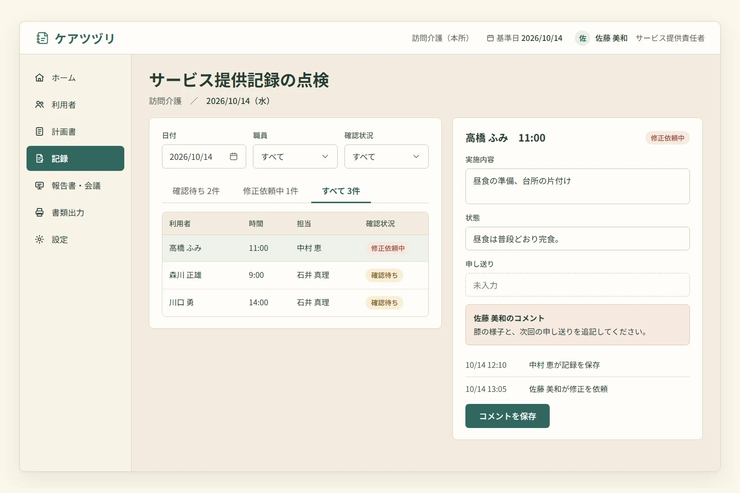Click the home icon beside ホーム
The image size is (740, 493).
point(40,78)
